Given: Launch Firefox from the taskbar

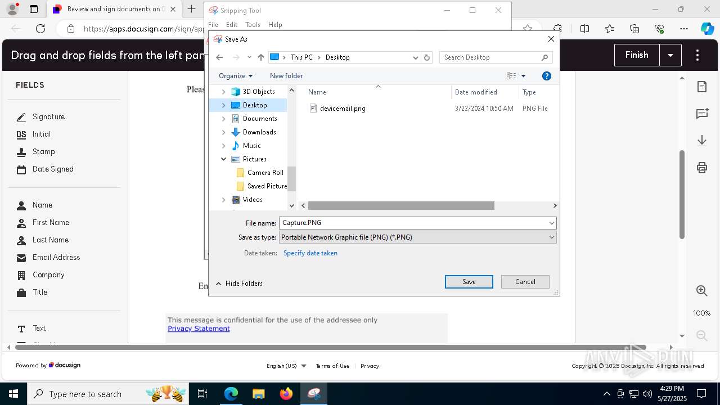Looking at the screenshot, I should [286, 394].
